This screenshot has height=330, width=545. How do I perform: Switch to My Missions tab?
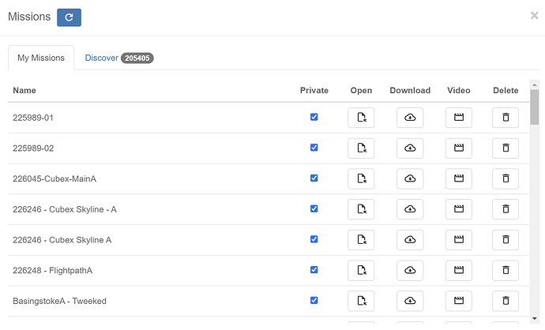(x=41, y=58)
